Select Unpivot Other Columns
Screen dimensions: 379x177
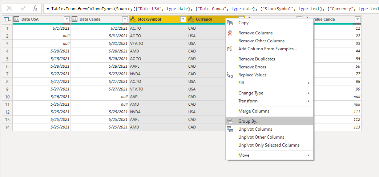click(269, 137)
